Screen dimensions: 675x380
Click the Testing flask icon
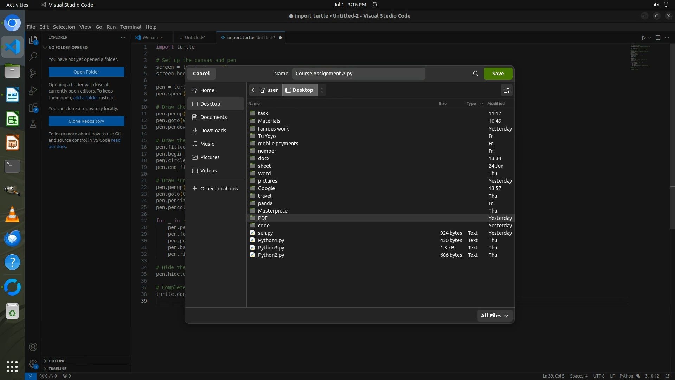pyautogui.click(x=33, y=124)
